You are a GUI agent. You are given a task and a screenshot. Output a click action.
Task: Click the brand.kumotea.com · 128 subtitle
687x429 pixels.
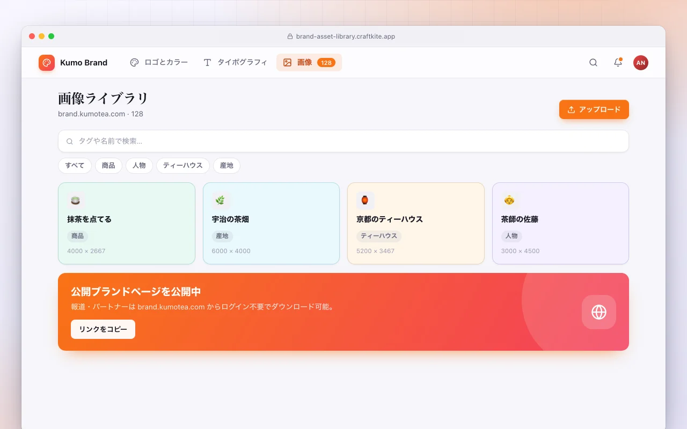(100, 114)
